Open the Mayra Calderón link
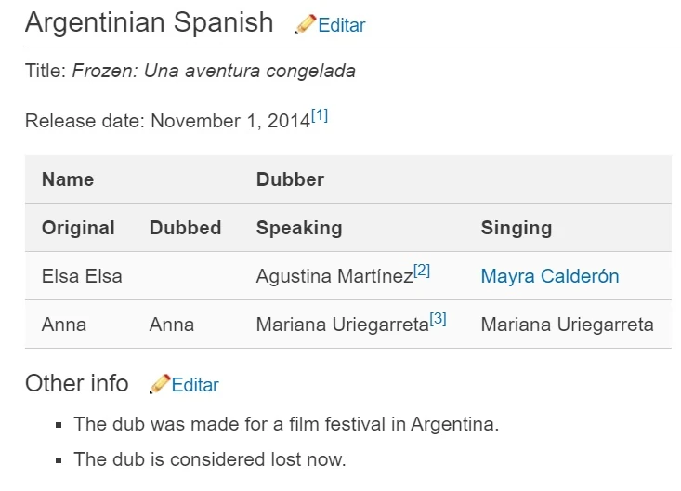Screen dimensions: 681x491 point(550,276)
